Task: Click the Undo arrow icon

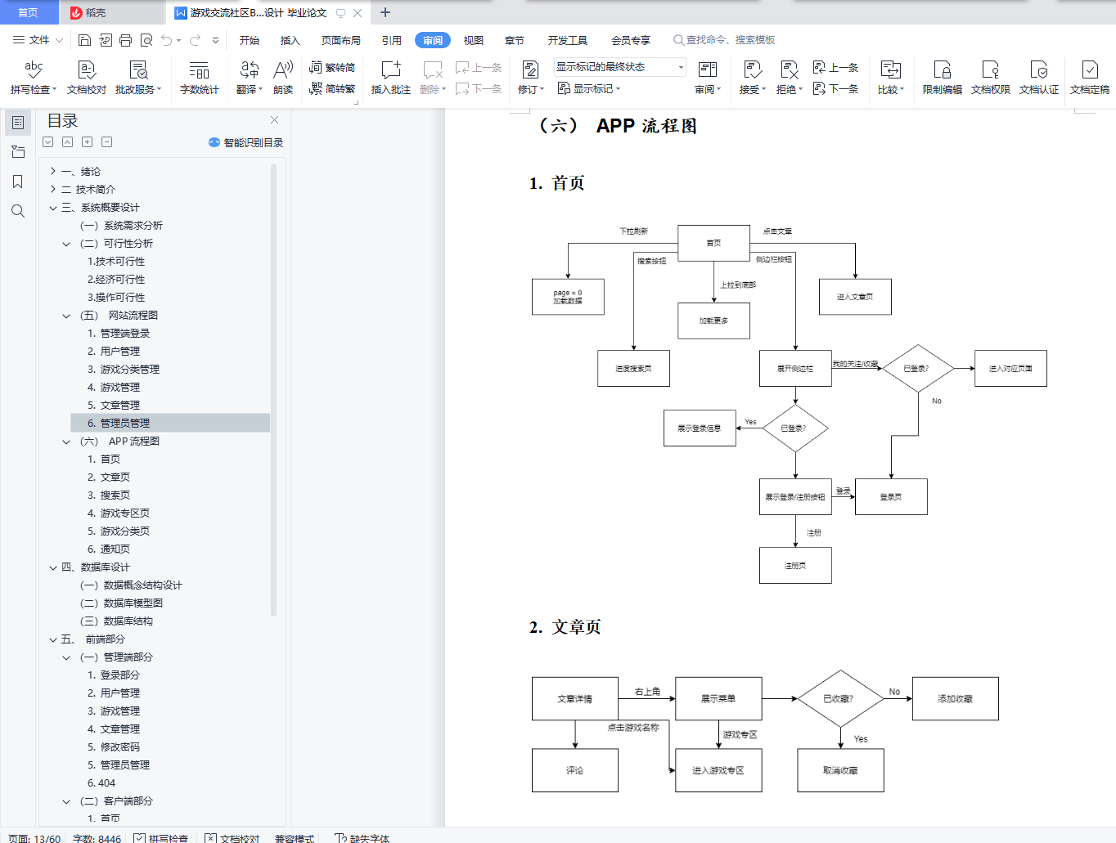Action: (x=167, y=40)
